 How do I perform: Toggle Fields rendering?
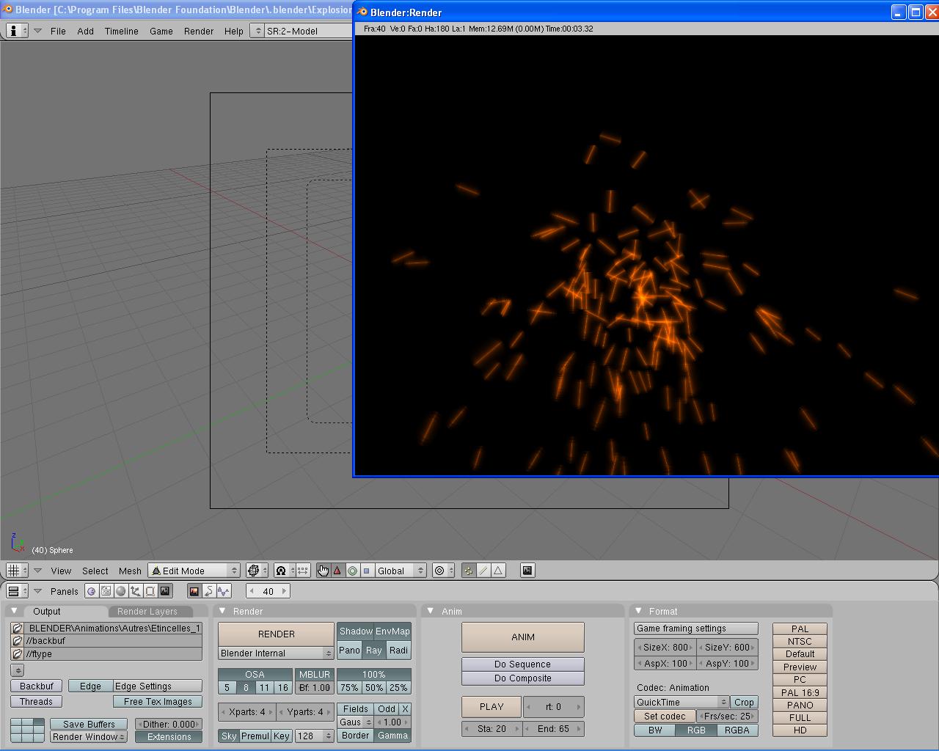coord(356,709)
